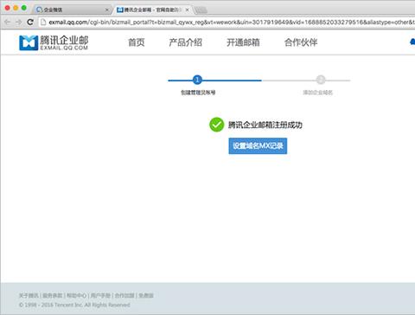Click the 创建管理员账号 step label
This screenshot has width=415, height=315.
tap(198, 93)
